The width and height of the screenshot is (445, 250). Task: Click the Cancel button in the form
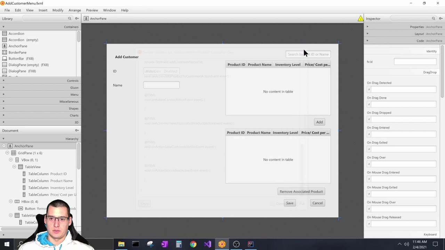317,203
